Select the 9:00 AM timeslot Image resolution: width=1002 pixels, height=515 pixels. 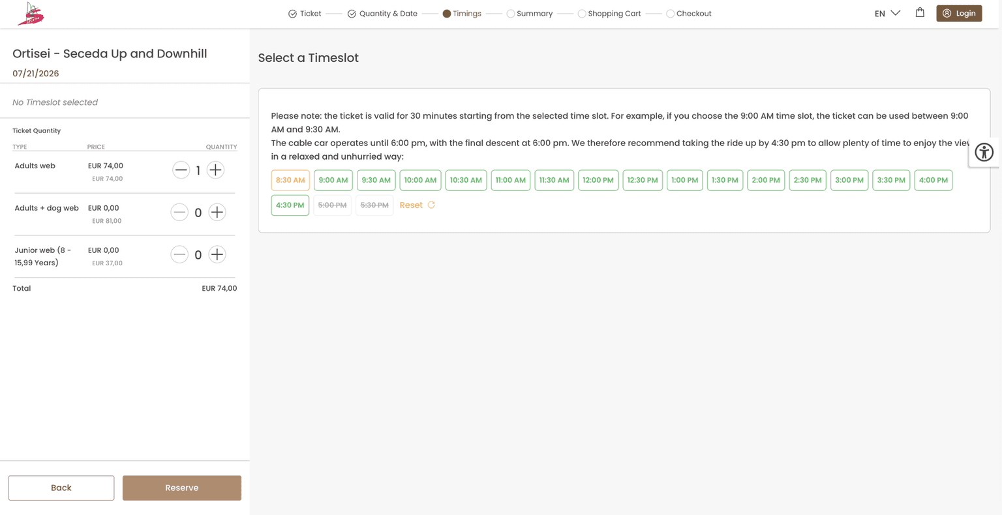pos(333,180)
